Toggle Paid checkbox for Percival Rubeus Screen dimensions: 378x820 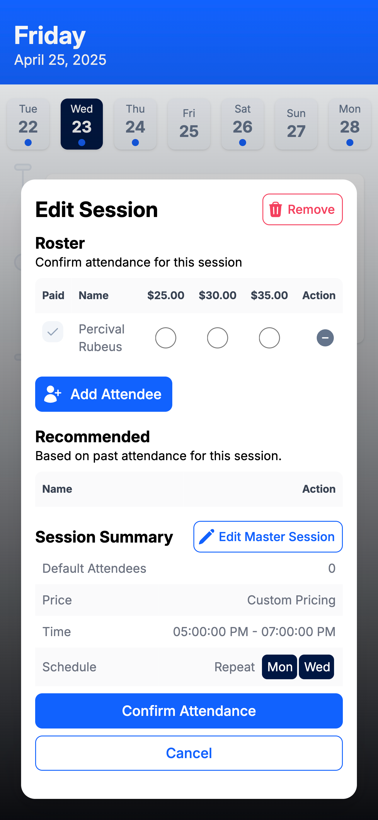[53, 332]
